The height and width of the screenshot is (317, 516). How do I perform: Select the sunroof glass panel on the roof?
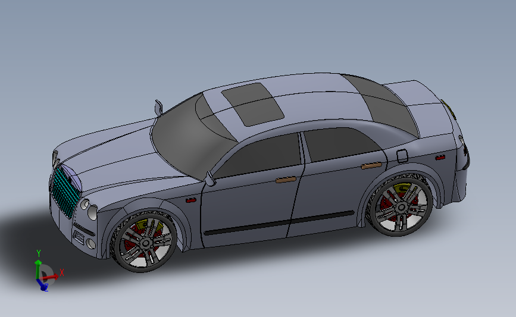coord(252,104)
